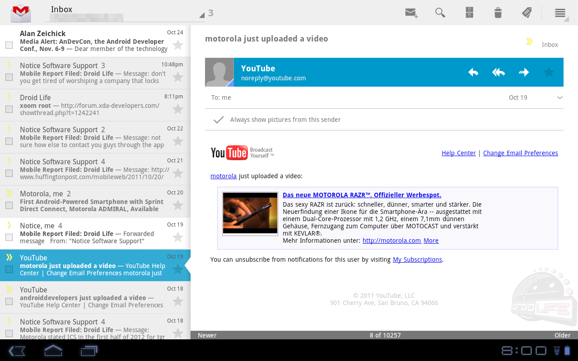578x361 pixels.
Task: Expand message details chevron beside Oct 19
Action: coord(560,98)
